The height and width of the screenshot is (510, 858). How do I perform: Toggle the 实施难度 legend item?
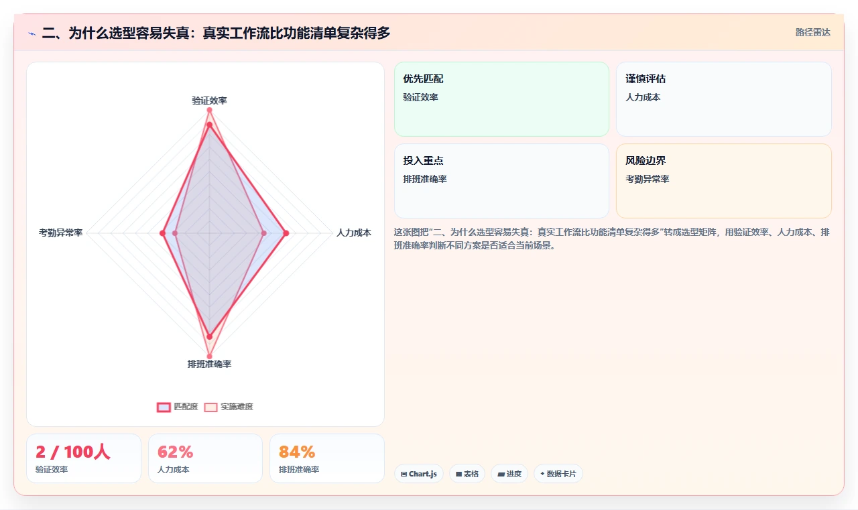pyautogui.click(x=229, y=407)
